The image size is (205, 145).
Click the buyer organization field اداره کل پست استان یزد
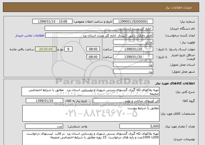99,28
